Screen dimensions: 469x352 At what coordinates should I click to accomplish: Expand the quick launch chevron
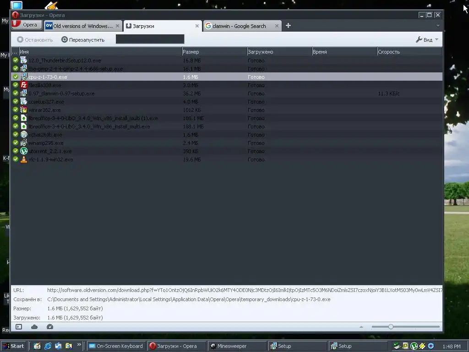pos(79,345)
